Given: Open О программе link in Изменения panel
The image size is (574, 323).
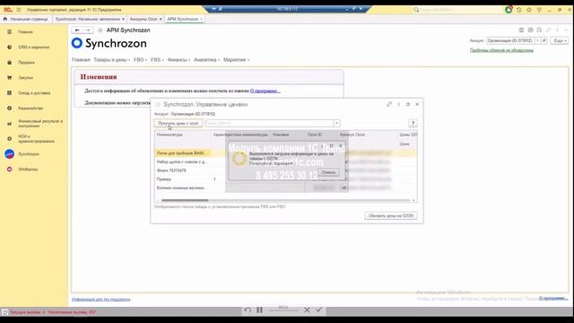Looking at the screenshot, I should click(265, 91).
